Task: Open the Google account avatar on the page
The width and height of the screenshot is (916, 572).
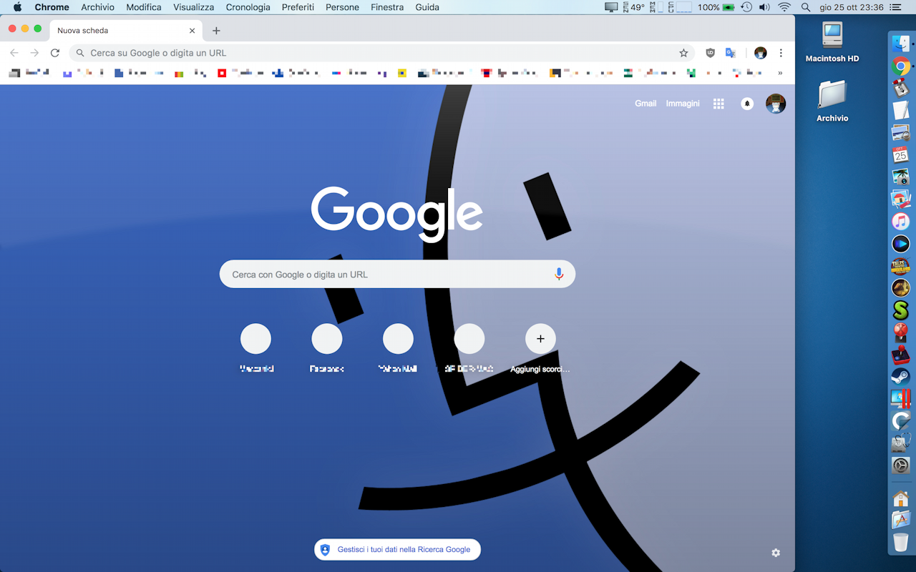Action: click(776, 104)
